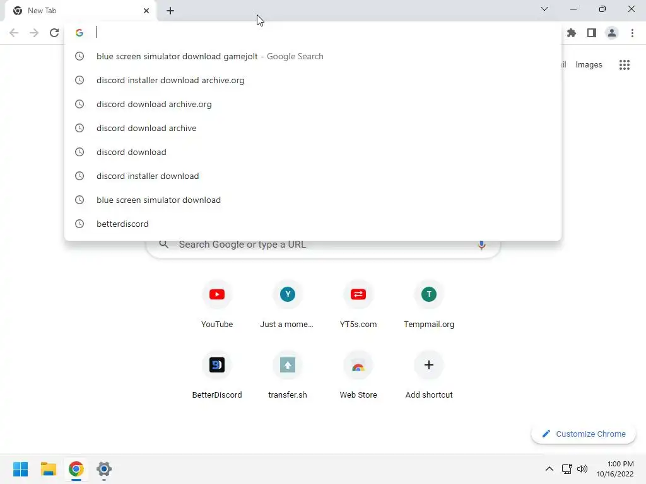Open the profile avatar icon
The height and width of the screenshot is (484, 646).
(612, 33)
